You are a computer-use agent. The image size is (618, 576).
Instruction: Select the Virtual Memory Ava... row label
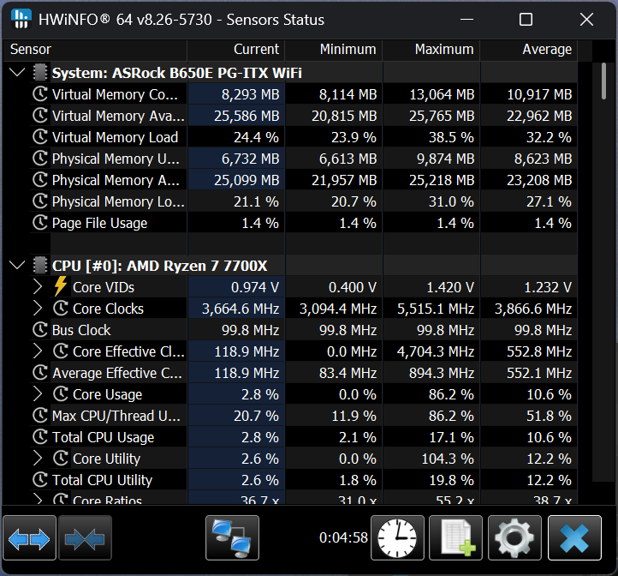(118, 116)
